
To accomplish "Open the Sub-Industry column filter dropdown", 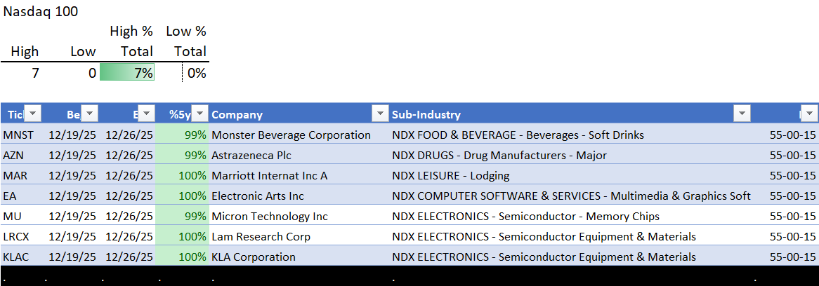I will click(x=742, y=114).
